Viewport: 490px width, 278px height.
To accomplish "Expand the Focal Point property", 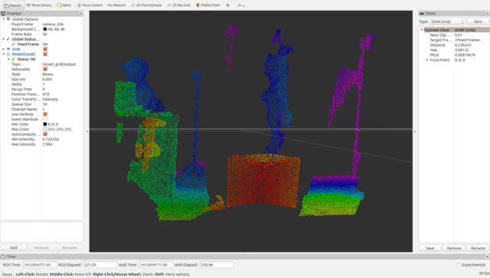I will (x=427, y=60).
